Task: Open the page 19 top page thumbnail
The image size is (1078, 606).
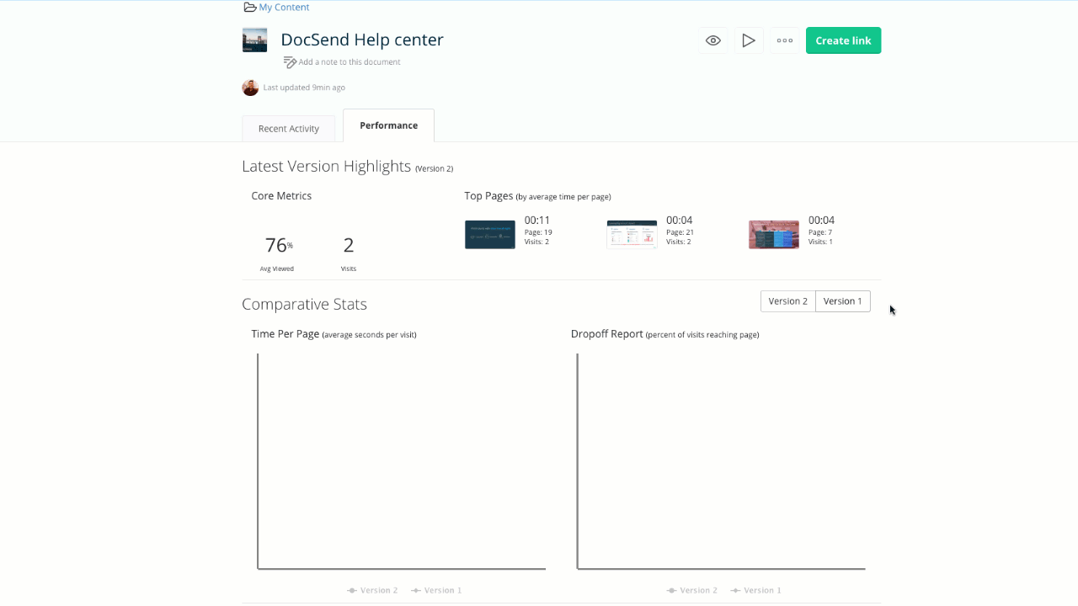Action: 490,235
